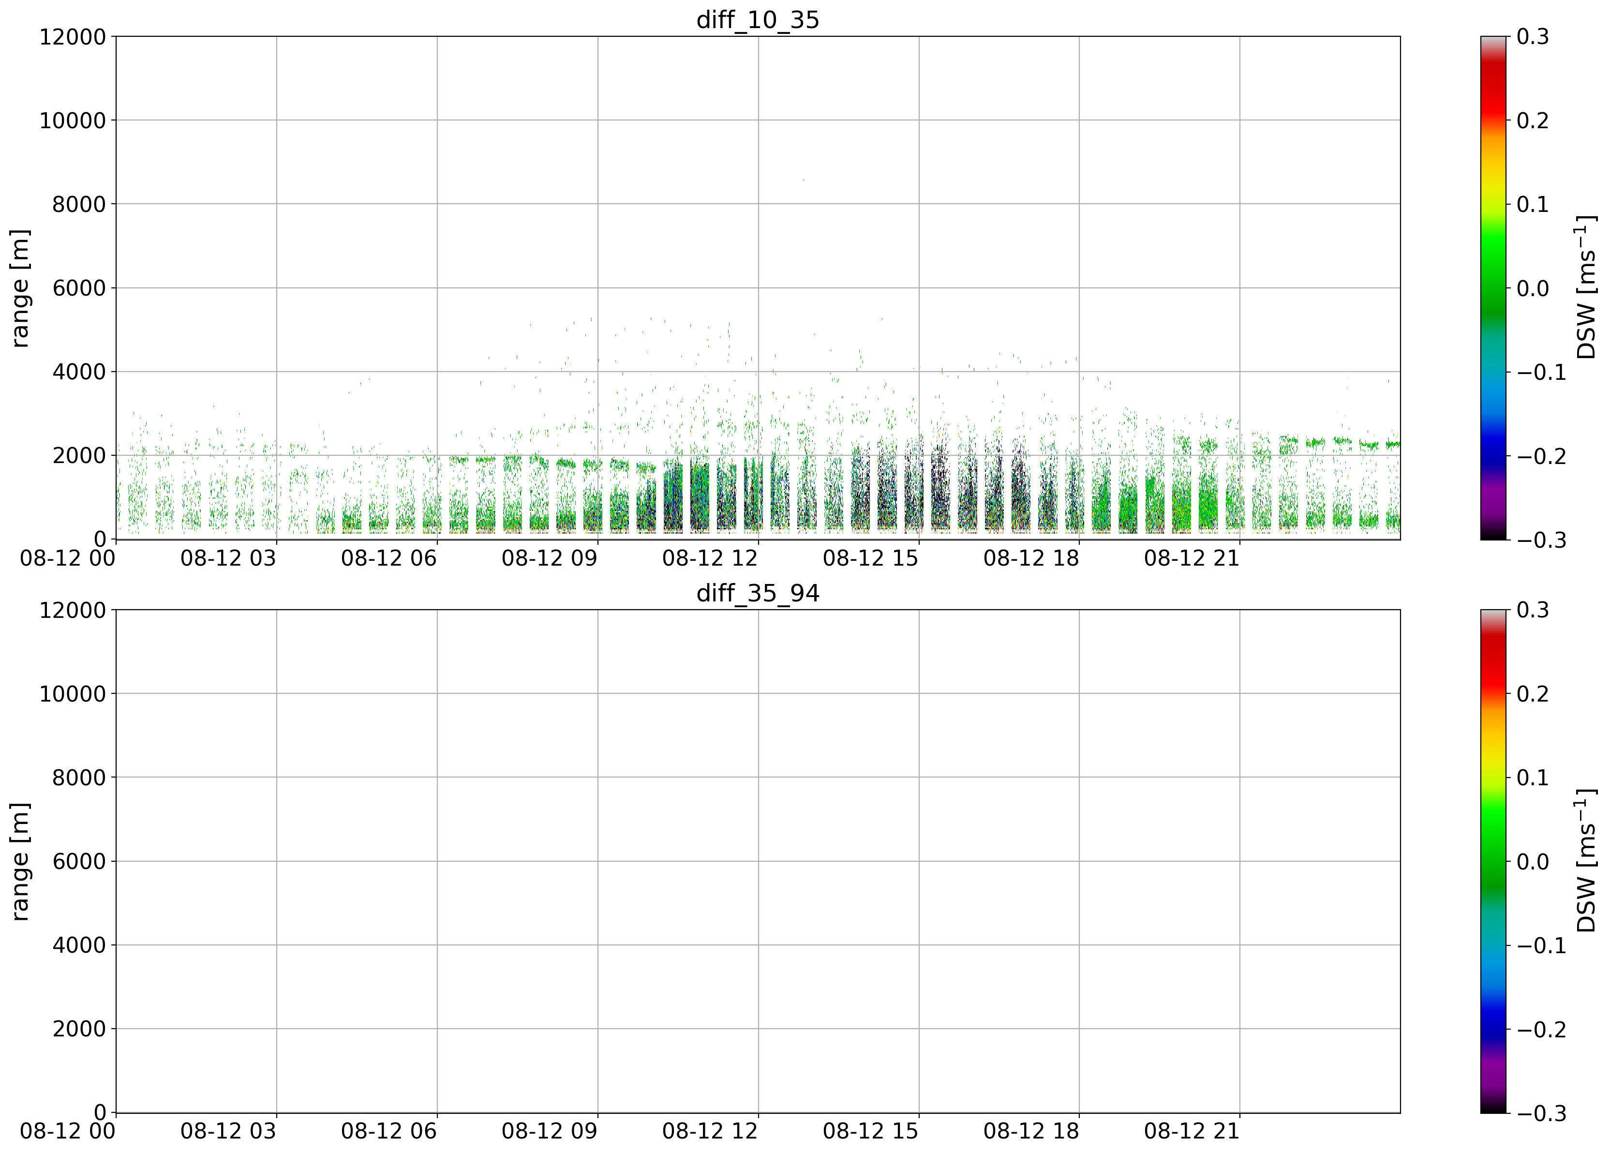Click x-tick "08-12 03" under the diff_35_94 plot
Viewport: 1610px width, 1153px height.
tap(228, 1132)
